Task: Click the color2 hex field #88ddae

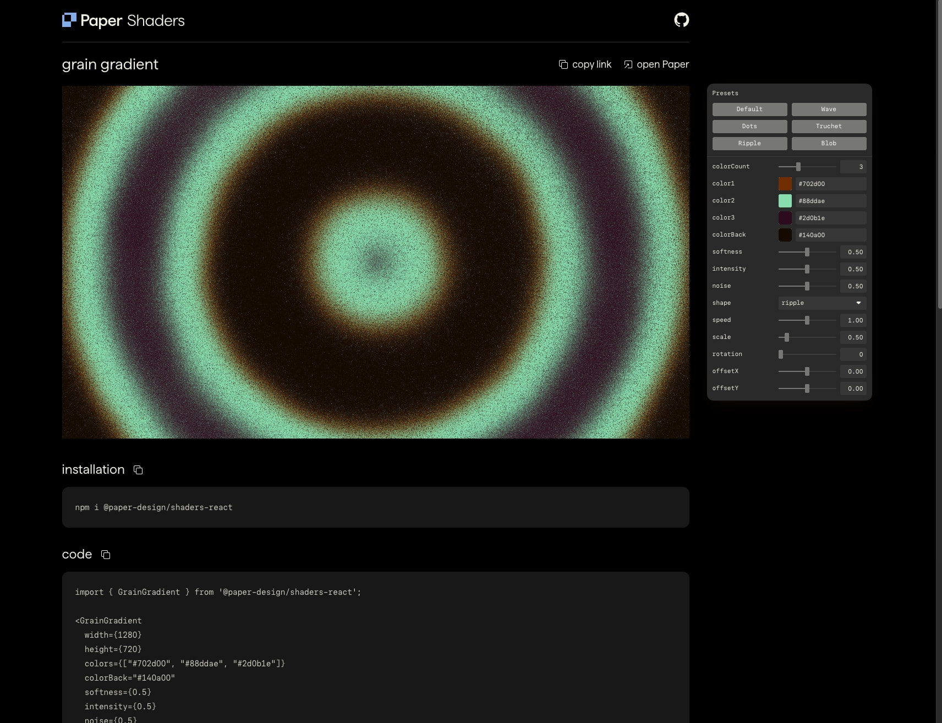Action: coord(831,201)
